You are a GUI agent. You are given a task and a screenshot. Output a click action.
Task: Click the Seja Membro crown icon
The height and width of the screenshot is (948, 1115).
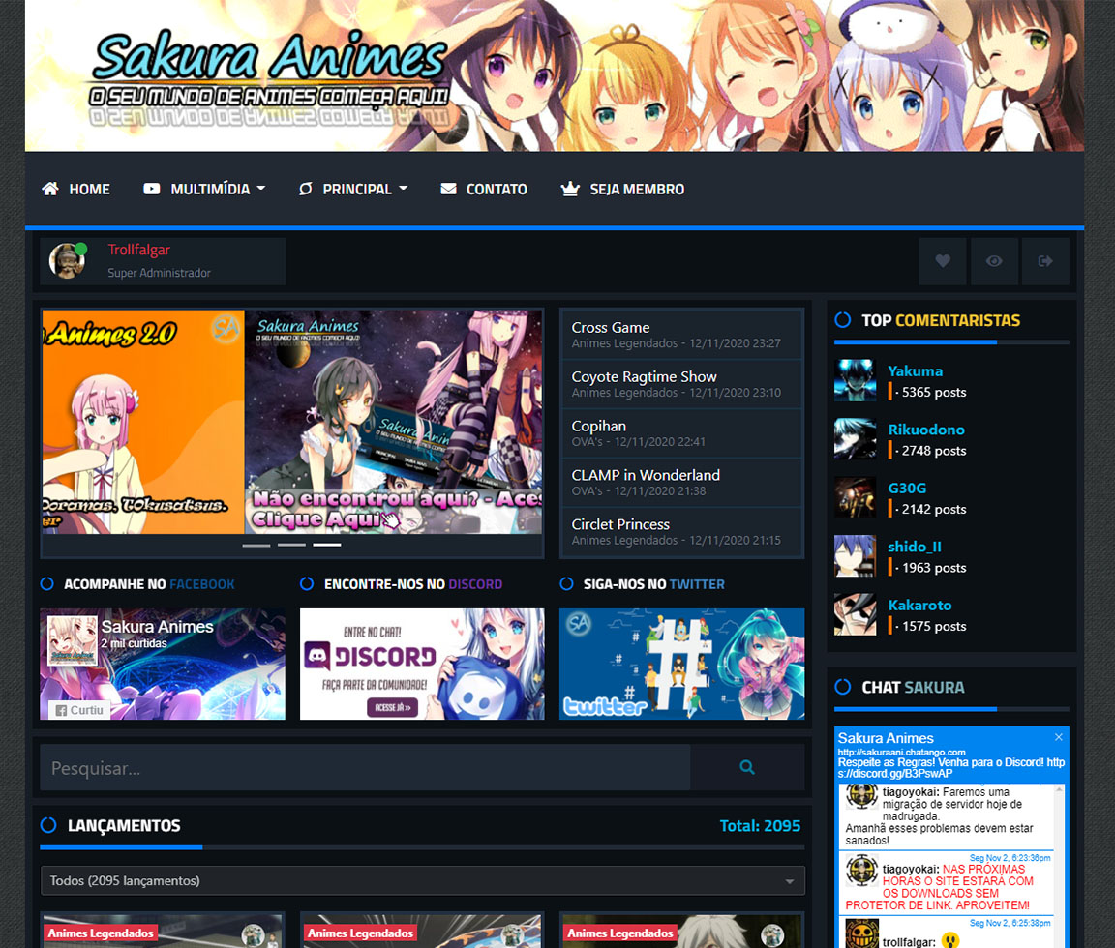pos(570,189)
